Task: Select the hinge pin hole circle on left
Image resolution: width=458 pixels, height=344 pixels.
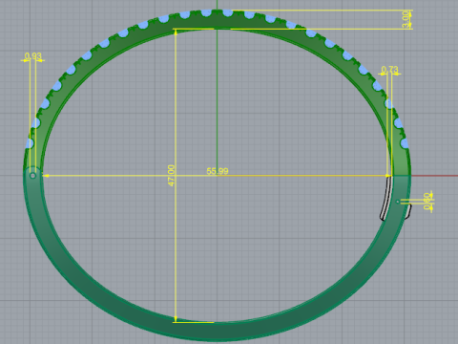Action: (x=32, y=176)
